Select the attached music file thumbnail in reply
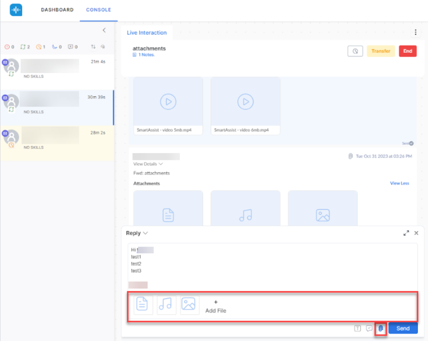 tap(167, 304)
